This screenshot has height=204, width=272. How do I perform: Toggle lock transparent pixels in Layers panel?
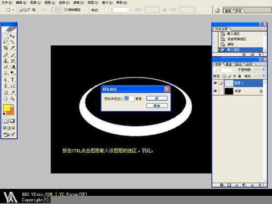click(224, 76)
